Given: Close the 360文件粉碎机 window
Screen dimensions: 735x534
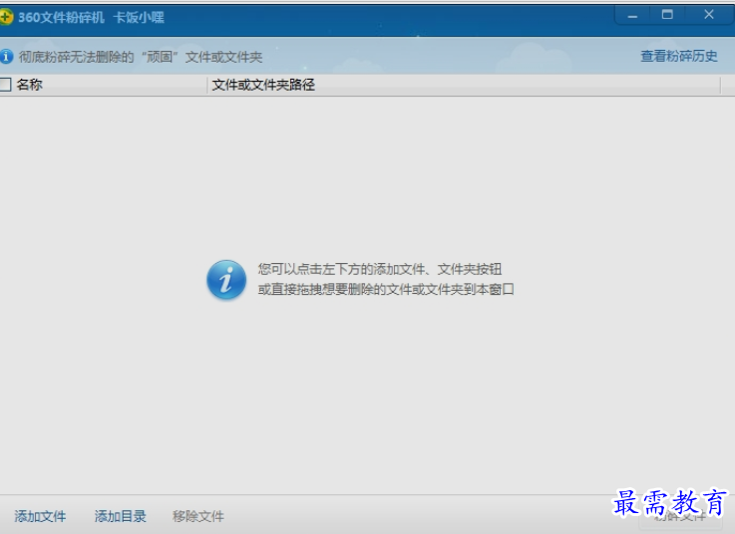Looking at the screenshot, I should pyautogui.click(x=709, y=15).
